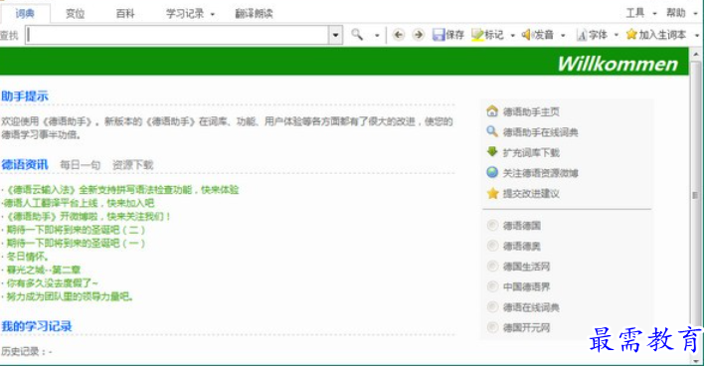Open the 帮助 menu dropdown arrow
The width and height of the screenshot is (710, 371).
(x=695, y=14)
